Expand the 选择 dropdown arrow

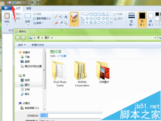click(x=28, y=25)
